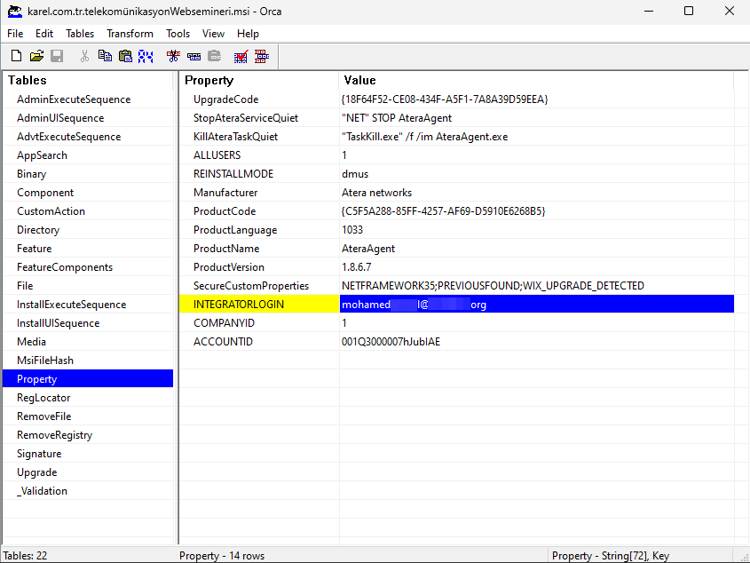Click the grayed Paste Row icon
The width and height of the screenshot is (750, 563).
(x=214, y=56)
